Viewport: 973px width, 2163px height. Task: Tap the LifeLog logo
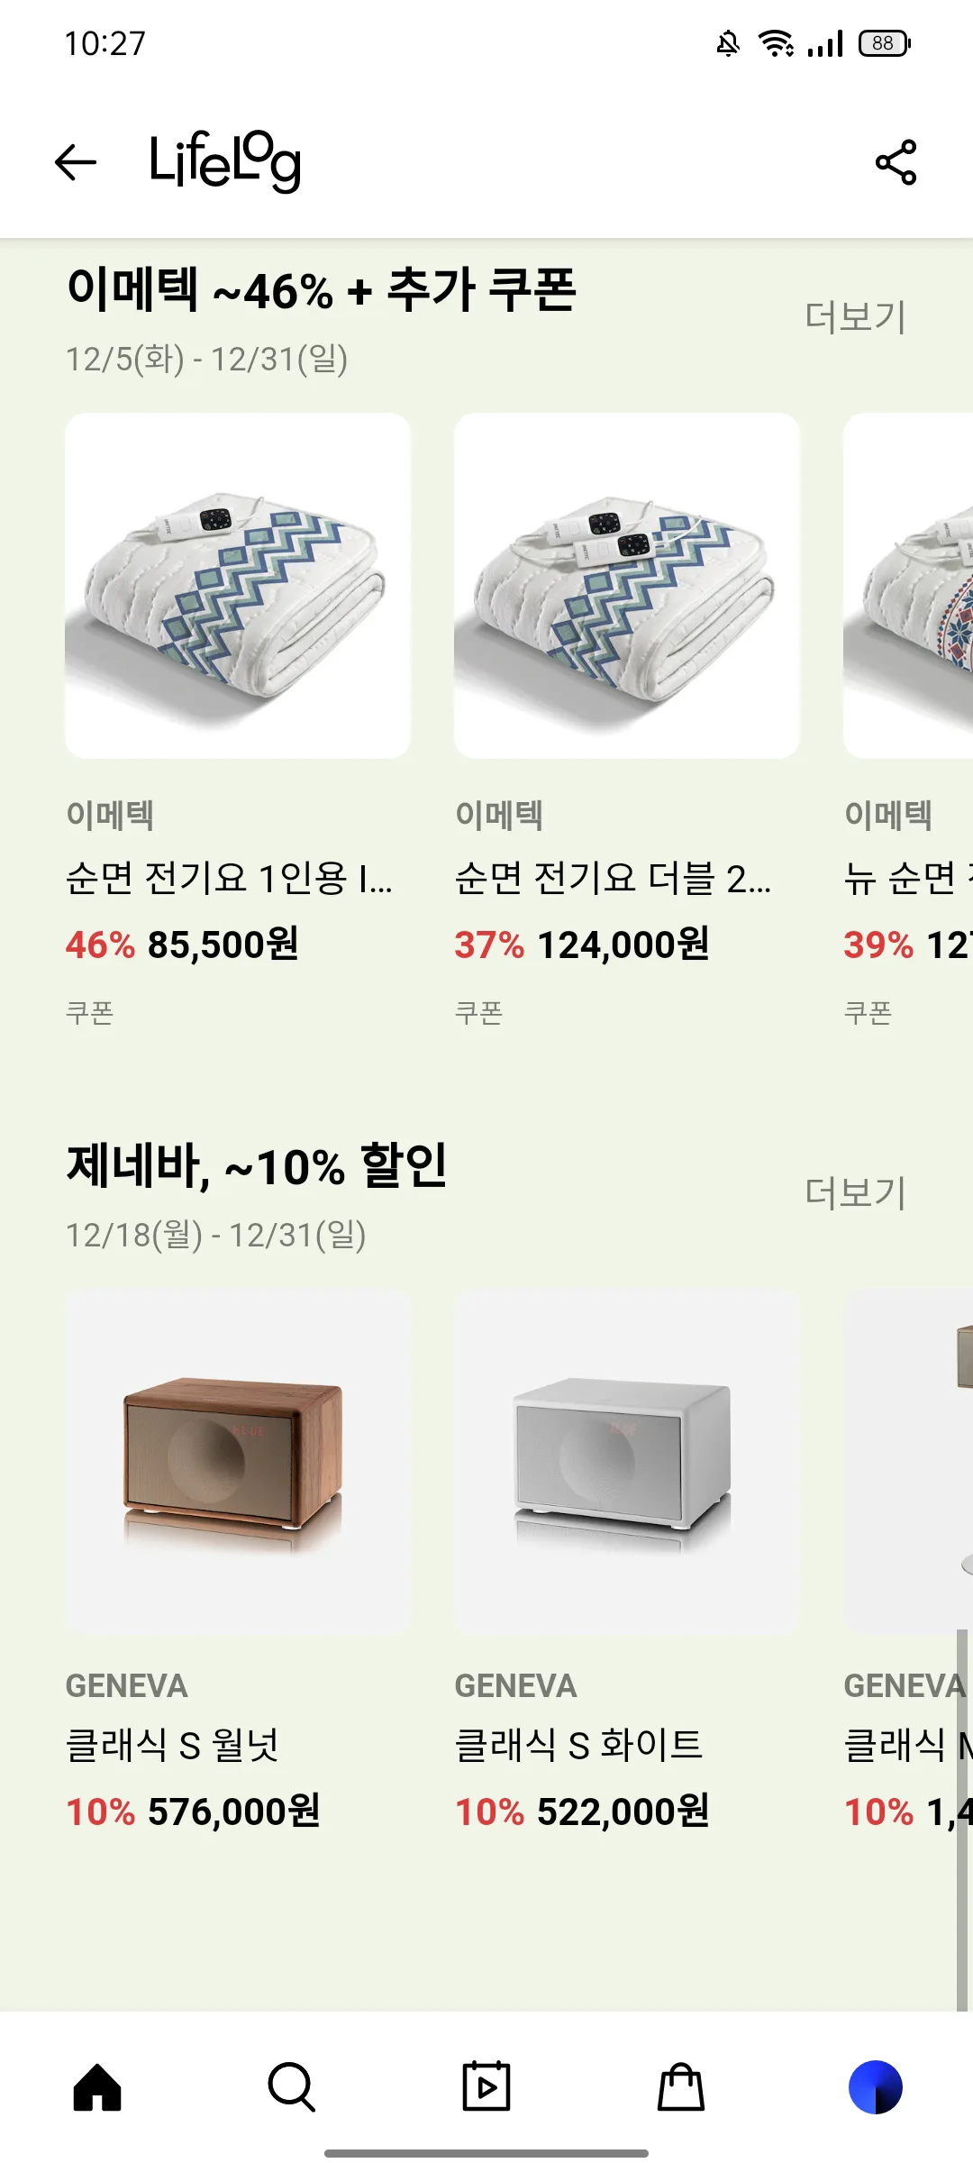pyautogui.click(x=225, y=162)
